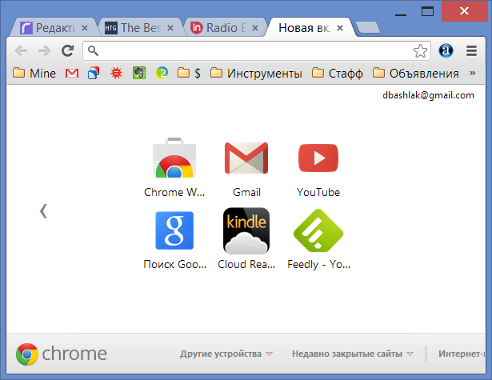Focus the address bar field

coord(257,50)
